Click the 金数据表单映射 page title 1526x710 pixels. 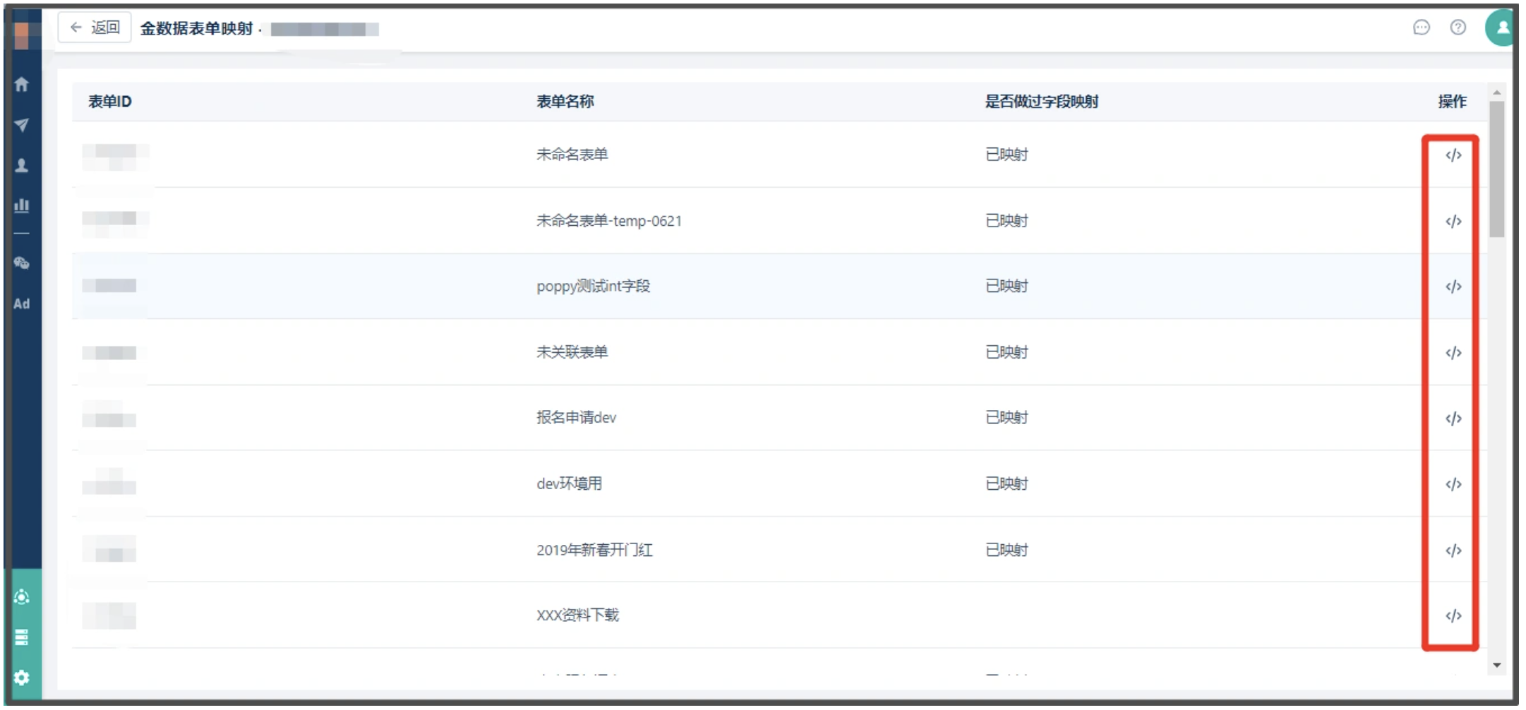click(x=197, y=28)
